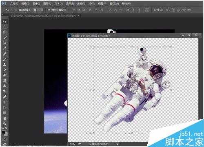Open the foreground color picker

[x=4, y=132]
